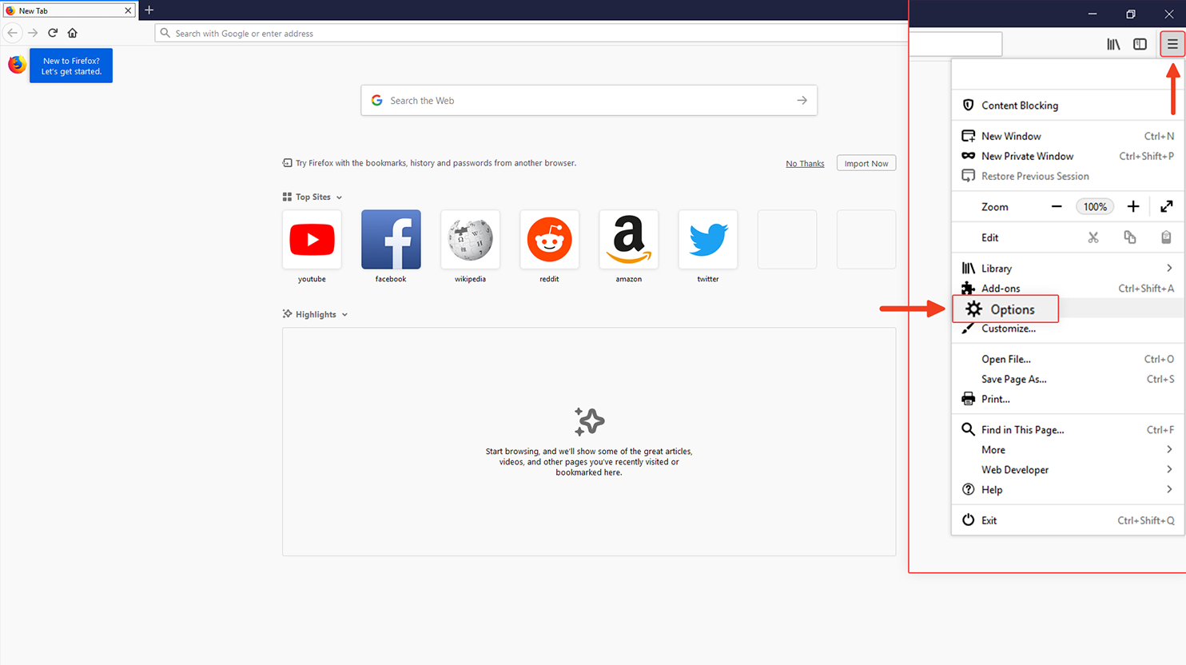Open Content Blocking settings
This screenshot has height=665, width=1186.
[1020, 105]
